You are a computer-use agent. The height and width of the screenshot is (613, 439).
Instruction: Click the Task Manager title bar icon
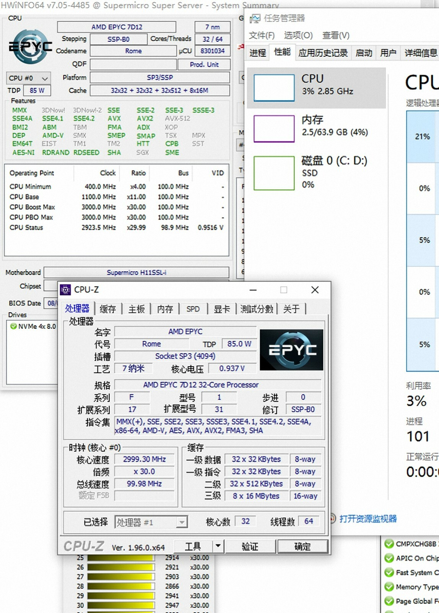[x=255, y=18]
